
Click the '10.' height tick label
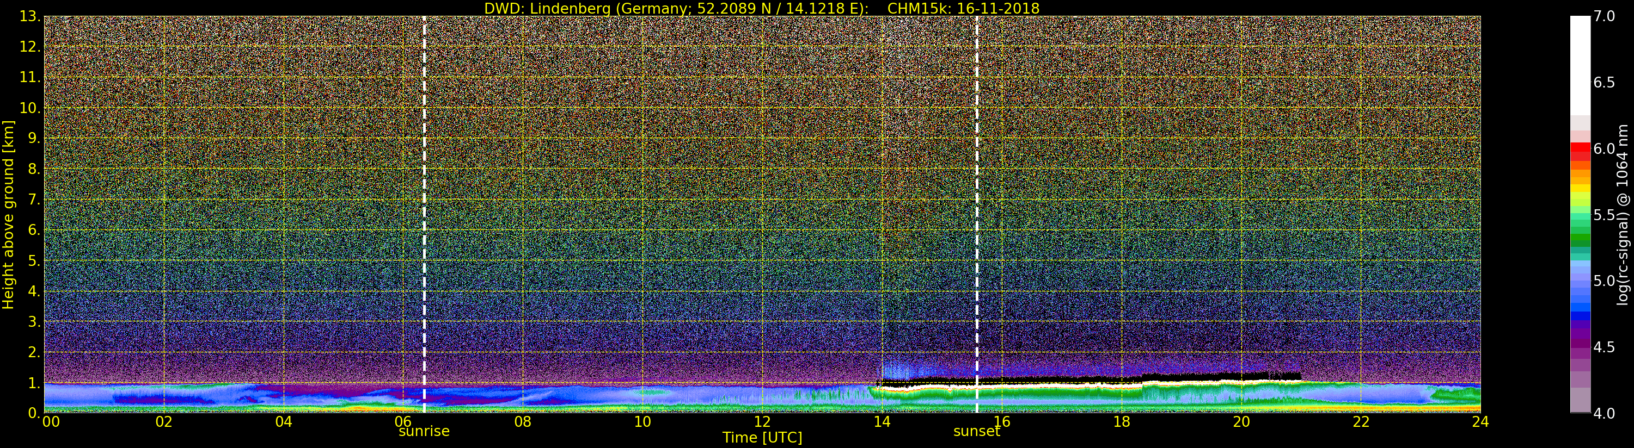30,108
